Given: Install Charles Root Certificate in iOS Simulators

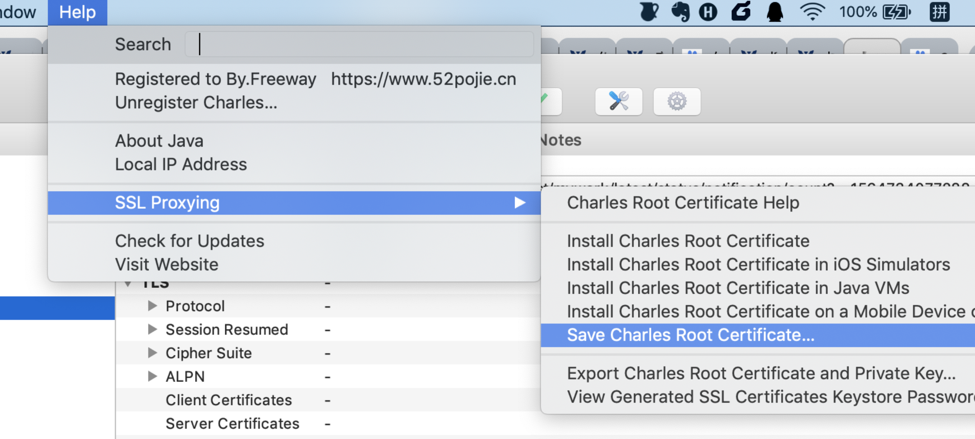Looking at the screenshot, I should (758, 264).
